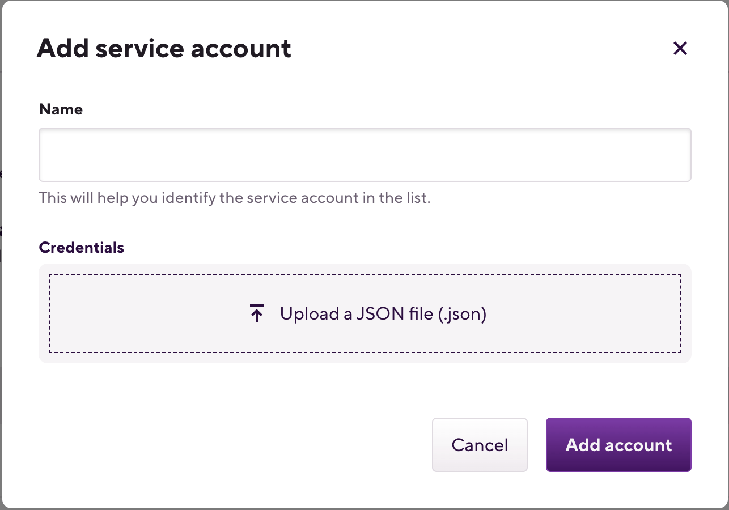Click Upload a JSON file (.json) link
The width and height of the screenshot is (729, 510).
click(x=383, y=313)
